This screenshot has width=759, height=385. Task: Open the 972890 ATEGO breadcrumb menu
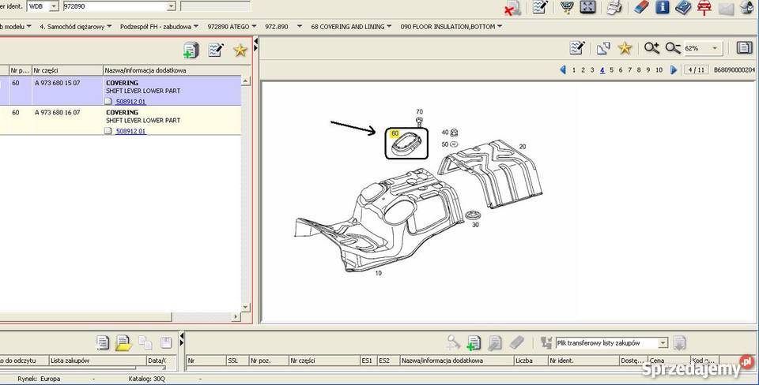click(x=232, y=27)
